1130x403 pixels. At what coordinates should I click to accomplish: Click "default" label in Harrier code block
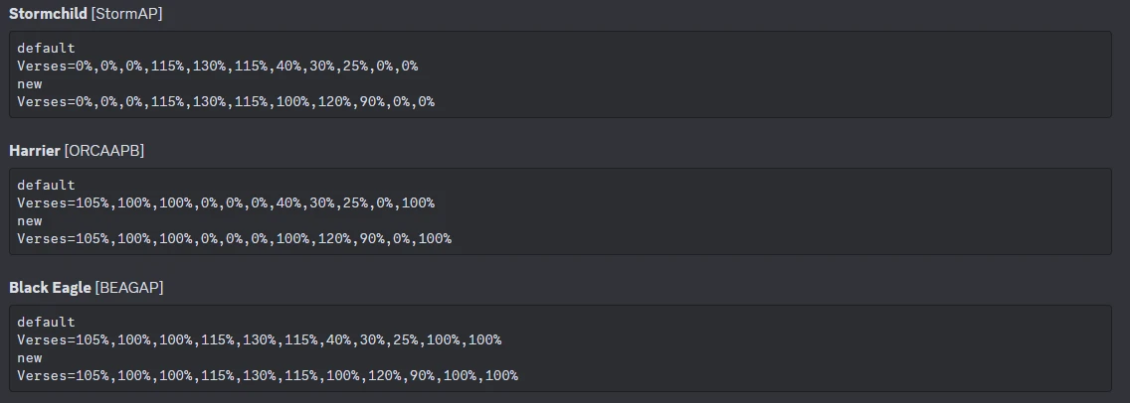coord(46,185)
